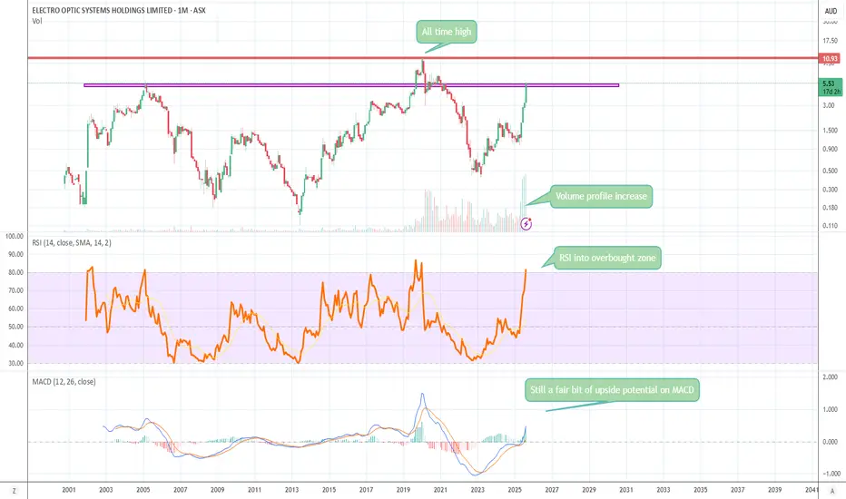Click the RSI 50.00 axis value
Screen dimensions: 846x499
[x=15, y=327]
